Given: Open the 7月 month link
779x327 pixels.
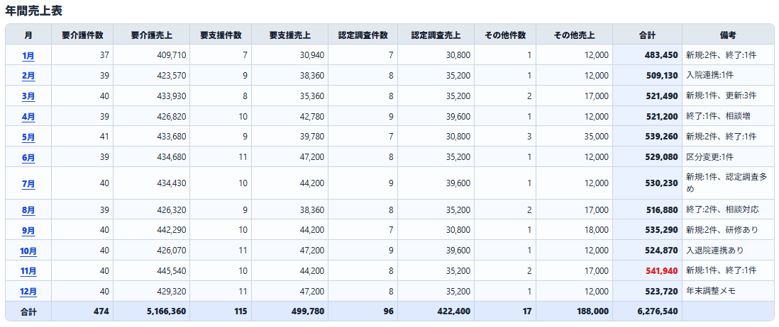Looking at the screenshot, I should [x=28, y=184].
